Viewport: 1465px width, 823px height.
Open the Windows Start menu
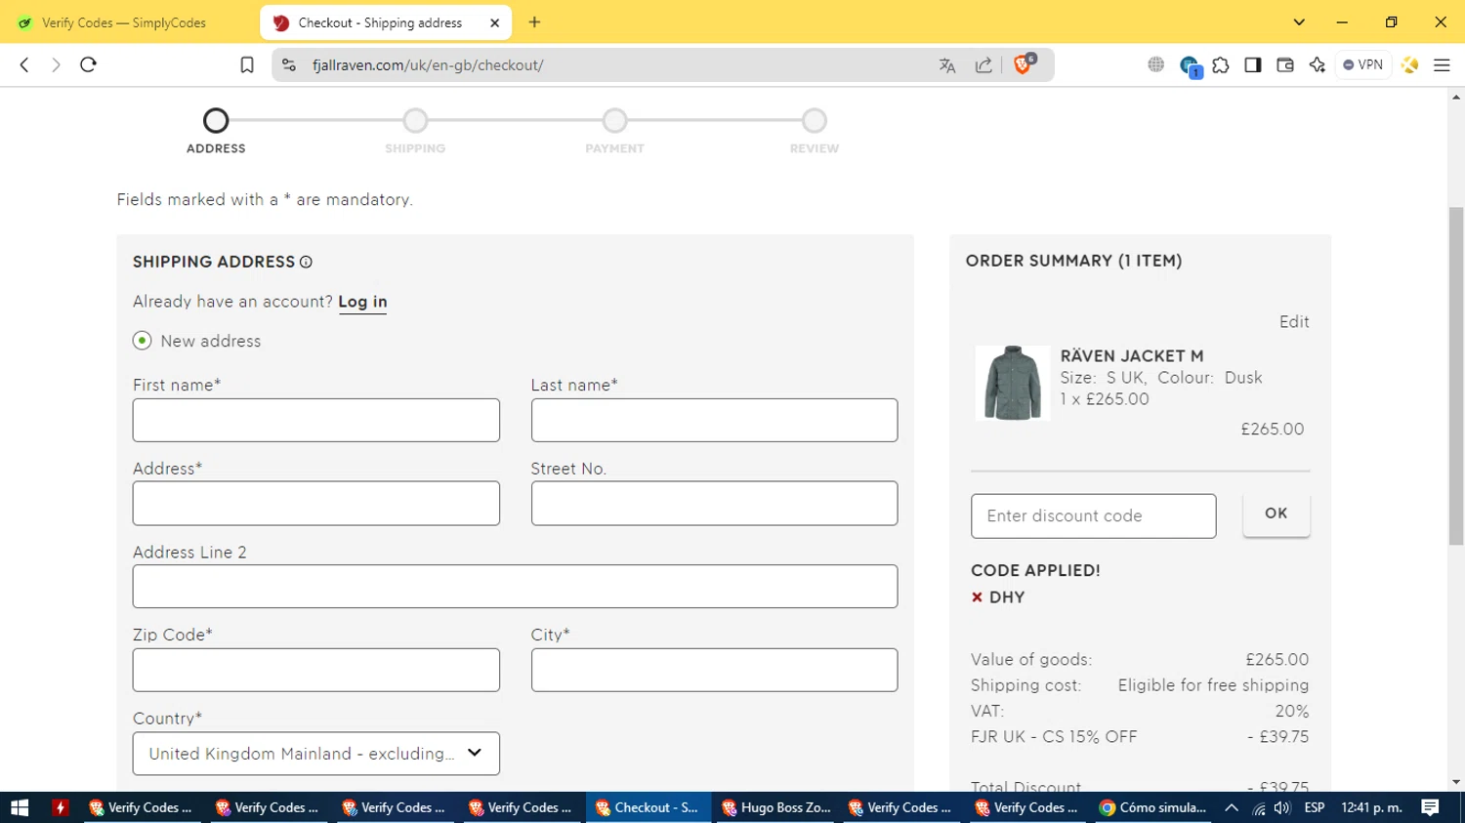(x=20, y=807)
